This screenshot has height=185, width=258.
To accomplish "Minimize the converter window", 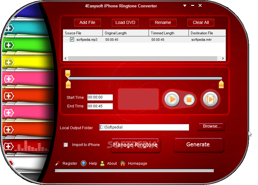I will [x=193, y=6].
